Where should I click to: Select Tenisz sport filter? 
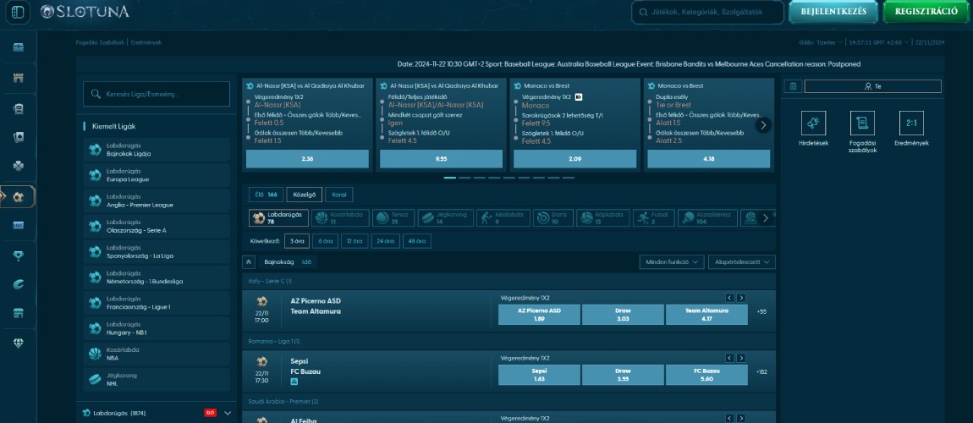(393, 217)
